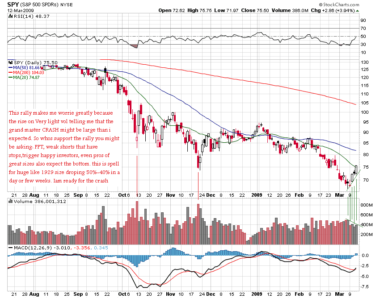Click the 800M label on the volume axis
380x298 pixels.
point(367,205)
